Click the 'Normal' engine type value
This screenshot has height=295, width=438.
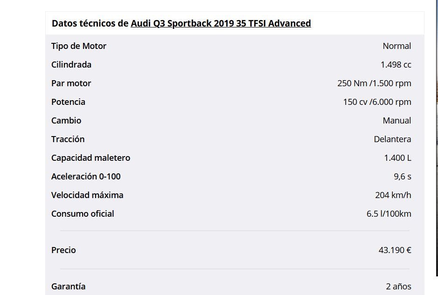coord(396,46)
